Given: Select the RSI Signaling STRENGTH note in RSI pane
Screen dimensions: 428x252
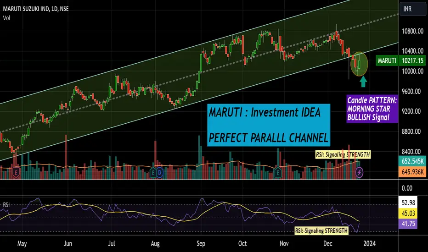Looking at the screenshot, I should pos(321,231).
